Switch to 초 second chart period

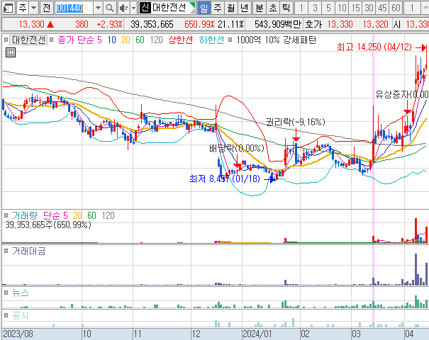coord(273,8)
